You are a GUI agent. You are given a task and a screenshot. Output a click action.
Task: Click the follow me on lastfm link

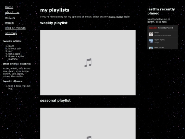point(159,21)
